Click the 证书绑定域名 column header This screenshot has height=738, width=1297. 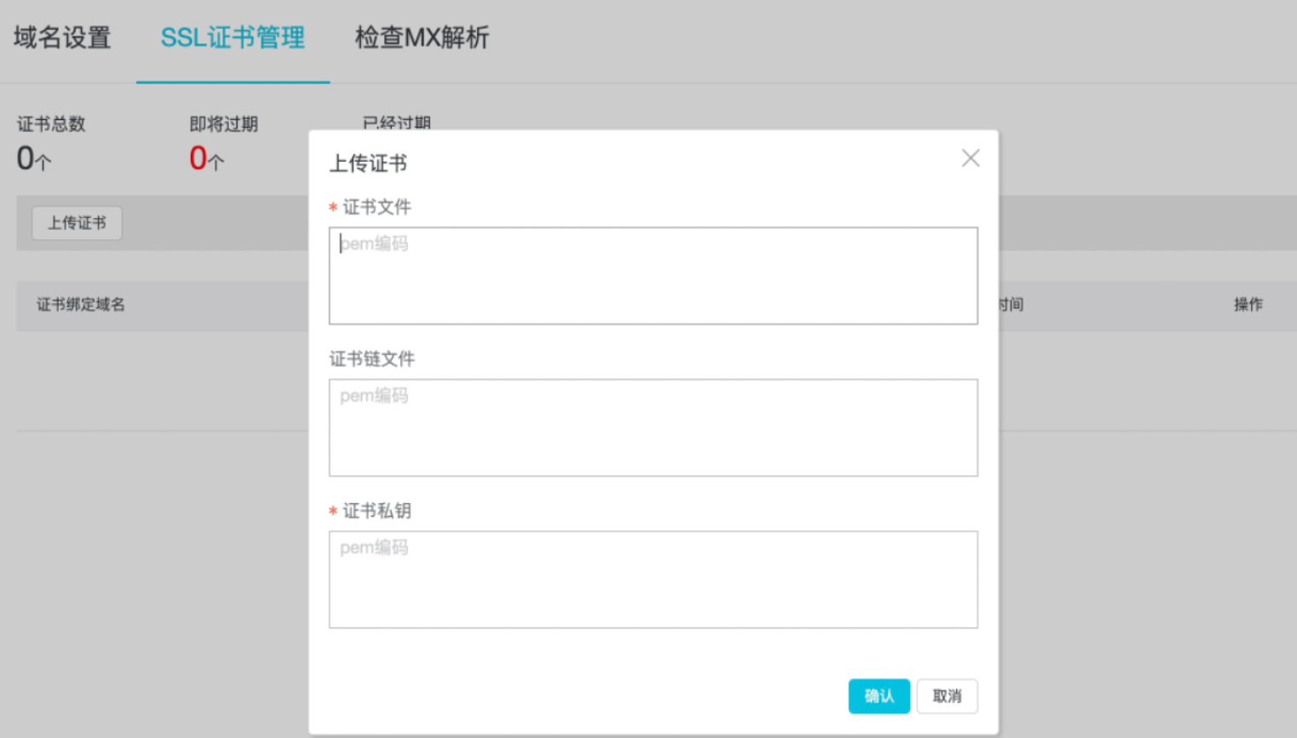[81, 305]
